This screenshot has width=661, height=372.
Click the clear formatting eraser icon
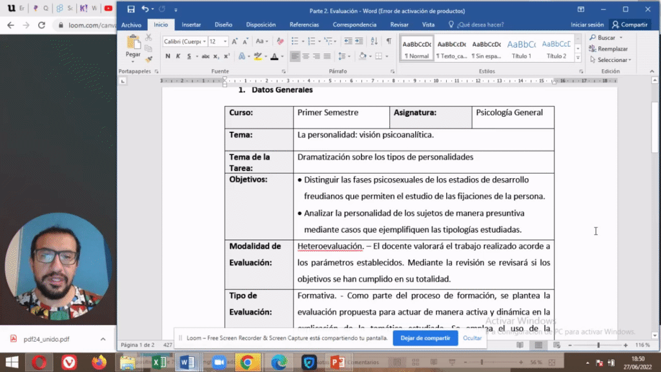coord(280,41)
